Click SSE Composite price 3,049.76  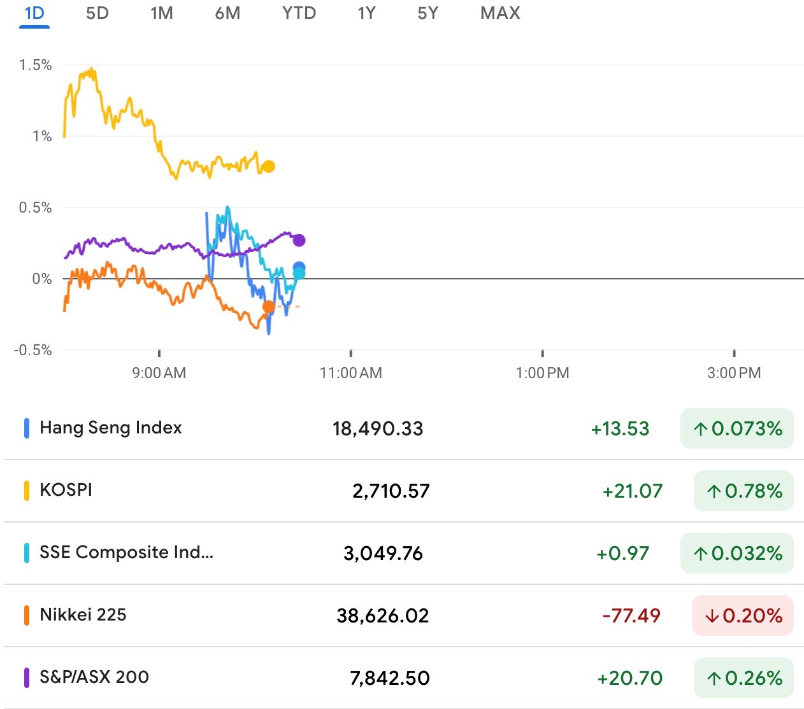coord(383,554)
